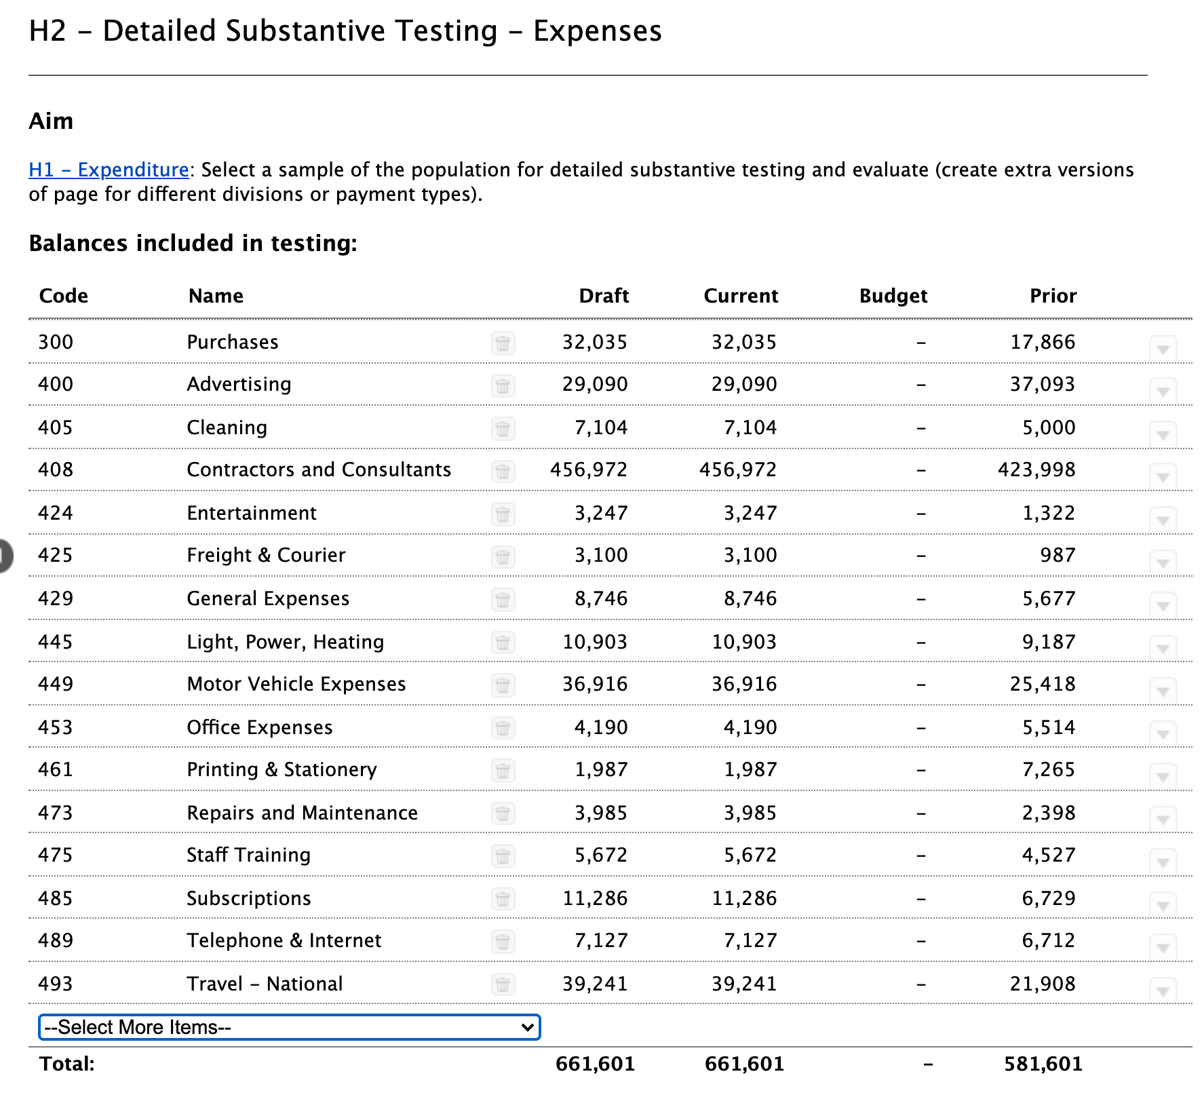Image resolution: width=1202 pixels, height=1095 pixels.
Task: Expand options for Contractors and Consultants row
Action: pyautogui.click(x=1163, y=477)
